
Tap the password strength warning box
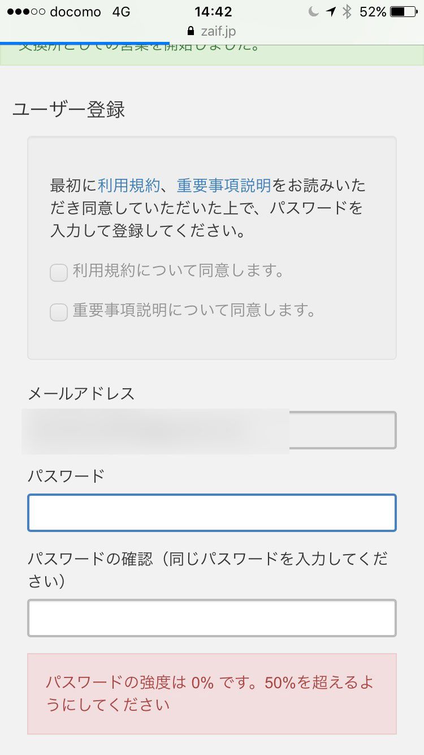[212, 694]
